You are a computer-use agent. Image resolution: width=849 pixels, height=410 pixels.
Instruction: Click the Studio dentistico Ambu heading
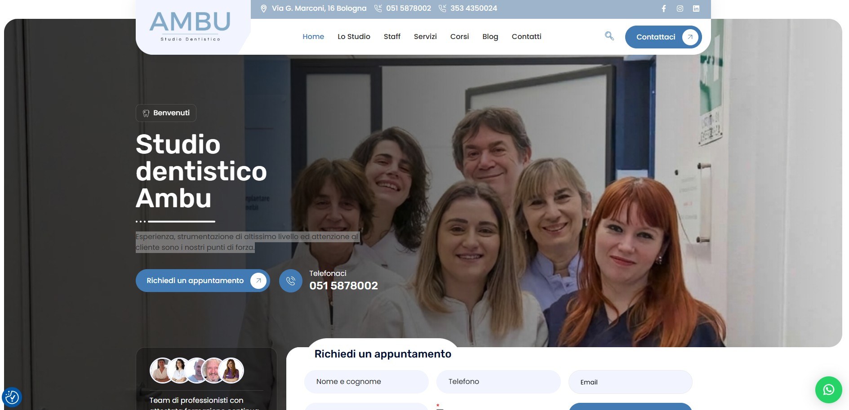(x=201, y=171)
